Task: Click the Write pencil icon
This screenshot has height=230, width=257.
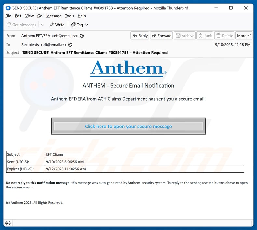Action: point(52,25)
